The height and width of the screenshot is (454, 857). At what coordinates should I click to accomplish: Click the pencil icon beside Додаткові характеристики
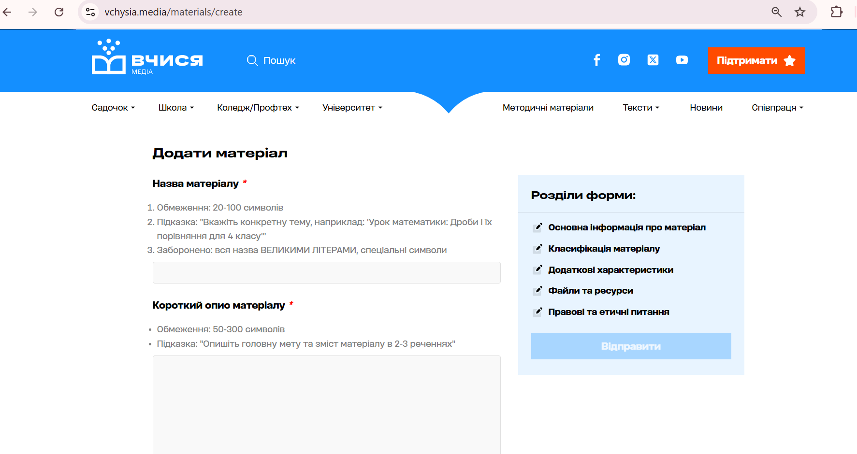click(537, 270)
